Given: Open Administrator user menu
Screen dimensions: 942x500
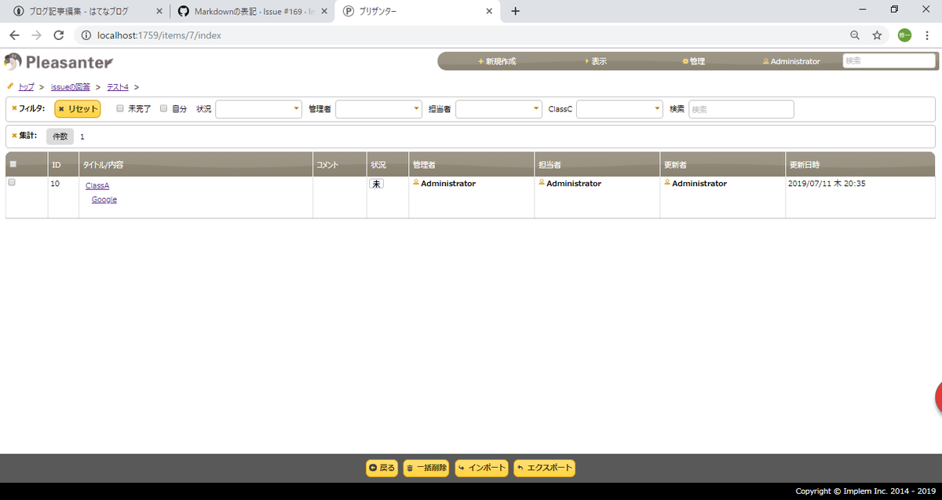Looking at the screenshot, I should [x=791, y=61].
